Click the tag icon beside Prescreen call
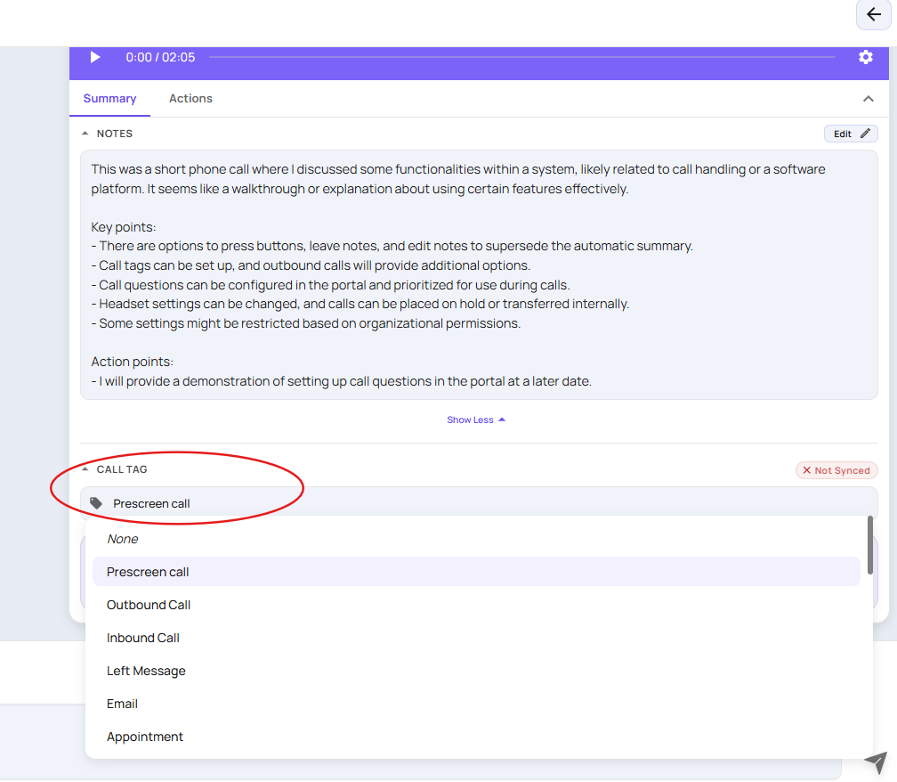897x782 pixels. pos(96,504)
